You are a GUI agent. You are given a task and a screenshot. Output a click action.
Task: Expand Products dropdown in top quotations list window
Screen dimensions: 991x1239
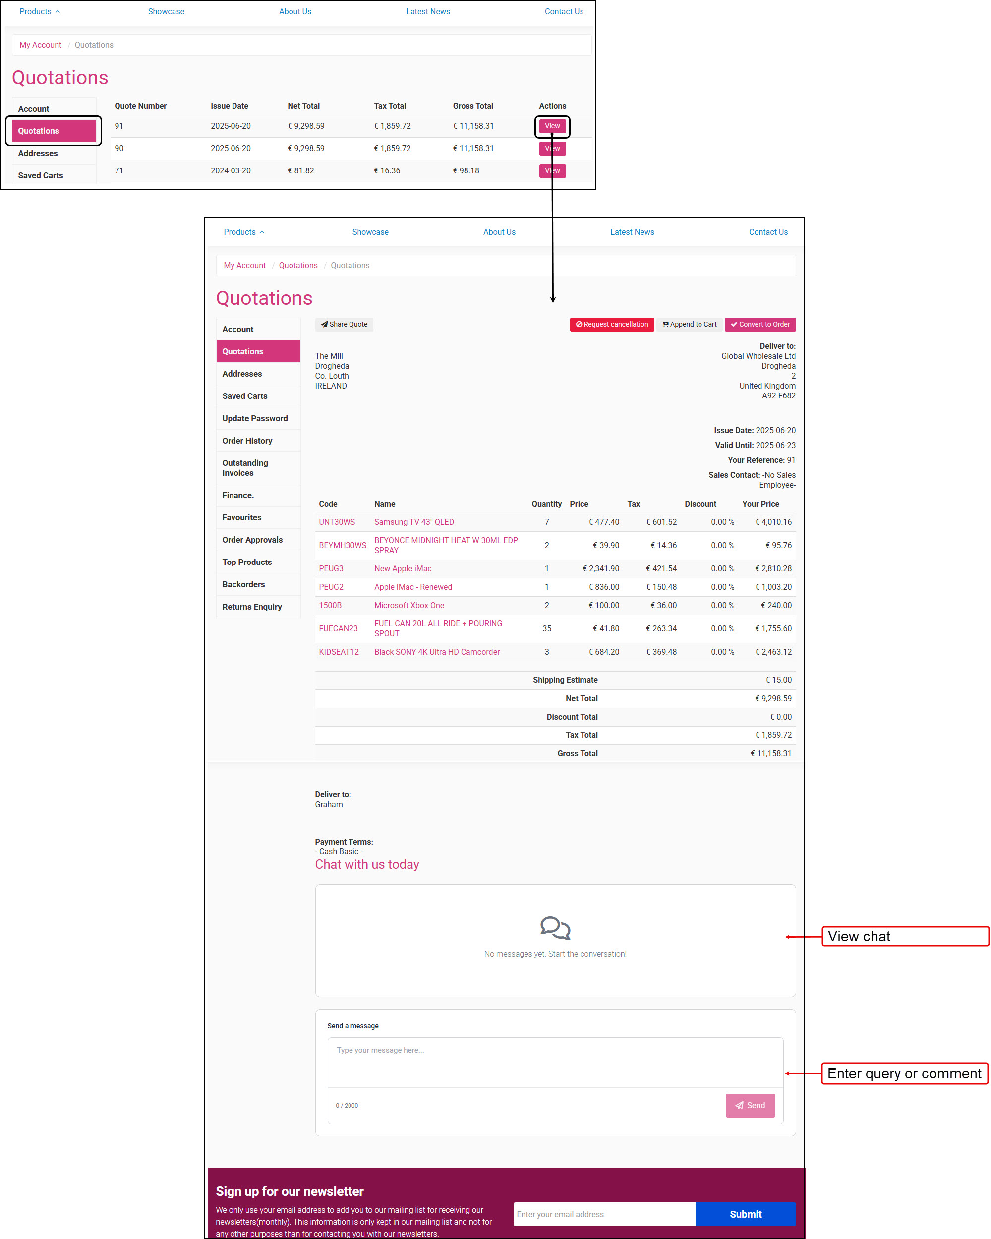(x=40, y=11)
